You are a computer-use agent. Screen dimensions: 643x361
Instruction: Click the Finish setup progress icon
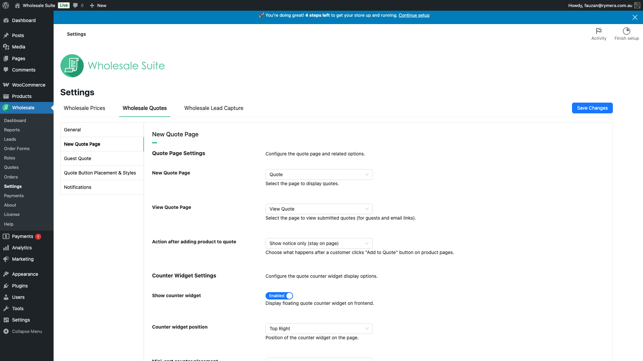626,31
